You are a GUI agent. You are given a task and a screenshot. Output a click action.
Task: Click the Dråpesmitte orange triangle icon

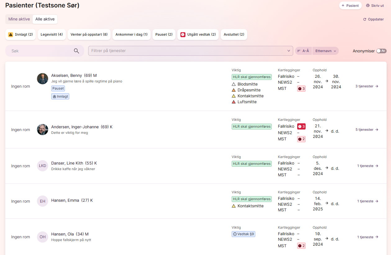[x=234, y=90]
